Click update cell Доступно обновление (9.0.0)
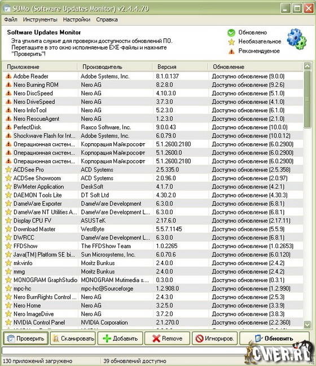 [248, 76]
